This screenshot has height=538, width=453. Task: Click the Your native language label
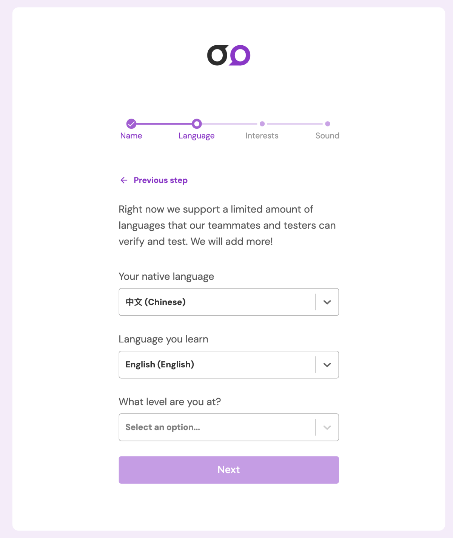pos(166,277)
